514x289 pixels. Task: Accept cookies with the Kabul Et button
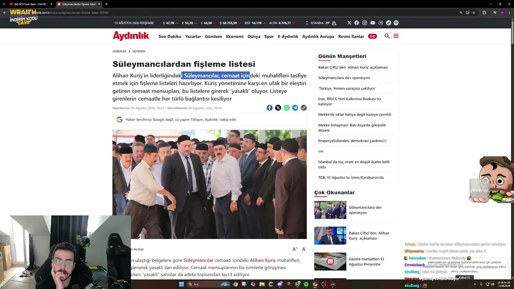[x=465, y=277]
